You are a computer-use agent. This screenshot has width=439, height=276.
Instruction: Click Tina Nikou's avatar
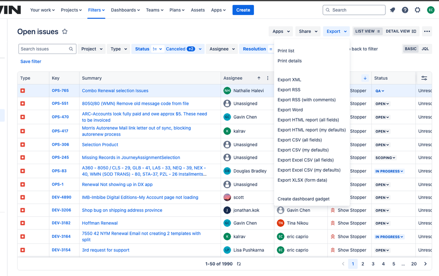280,223
